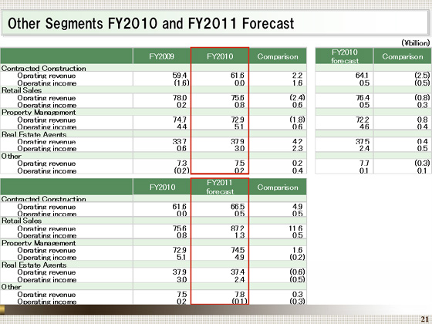
Task: Click the FY2009 Other operating income value (0.2)
Action: point(181,170)
